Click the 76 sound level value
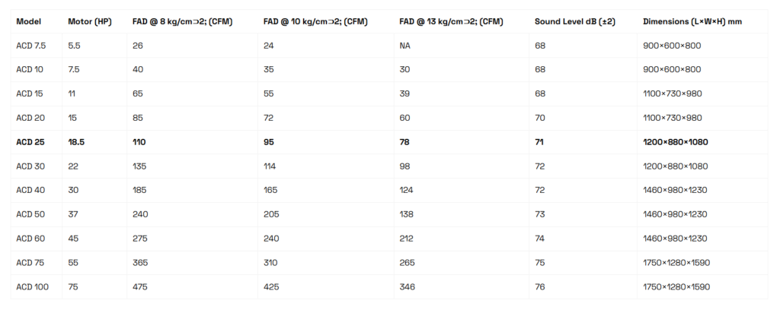780x310 pixels. click(540, 287)
